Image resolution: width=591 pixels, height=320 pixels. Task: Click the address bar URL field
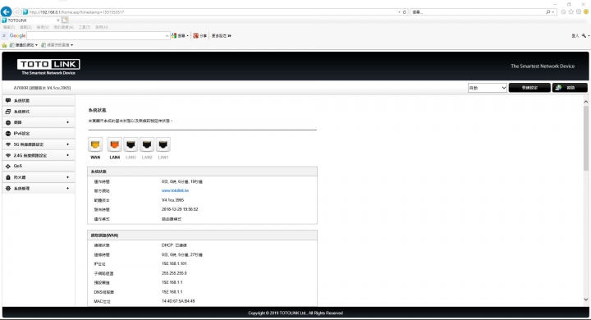tap(211, 12)
